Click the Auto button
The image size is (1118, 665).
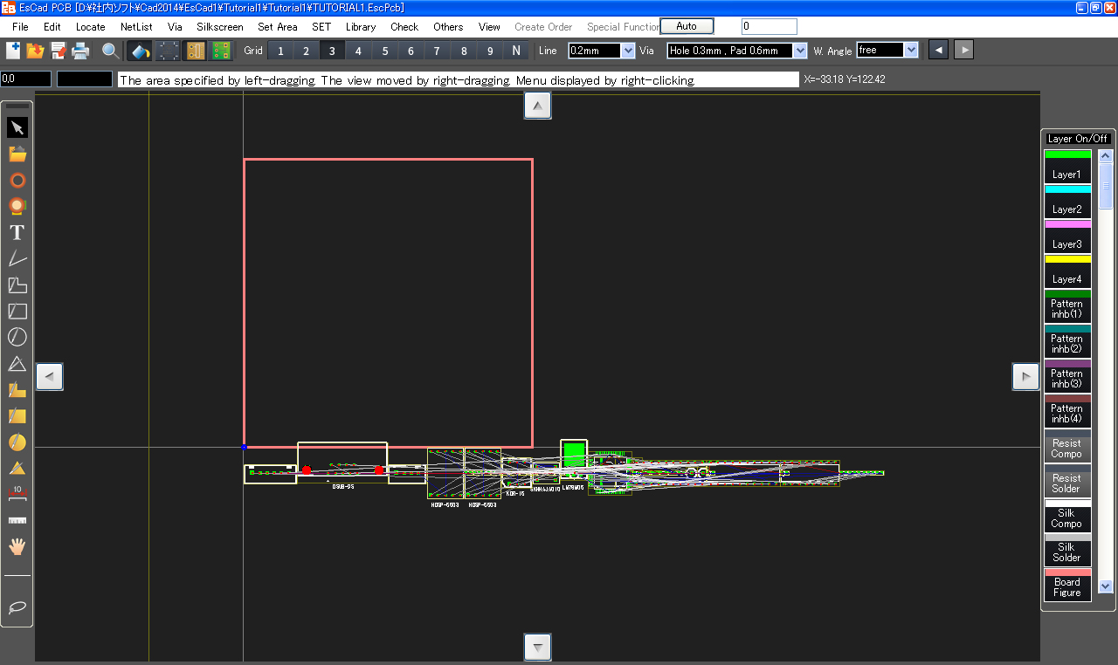tap(687, 26)
